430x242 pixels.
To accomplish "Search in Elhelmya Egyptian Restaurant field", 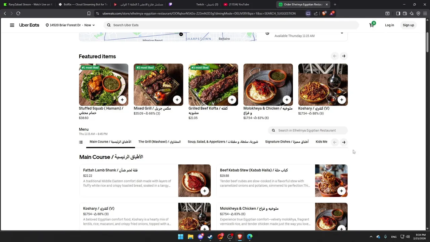I will pos(308,130).
